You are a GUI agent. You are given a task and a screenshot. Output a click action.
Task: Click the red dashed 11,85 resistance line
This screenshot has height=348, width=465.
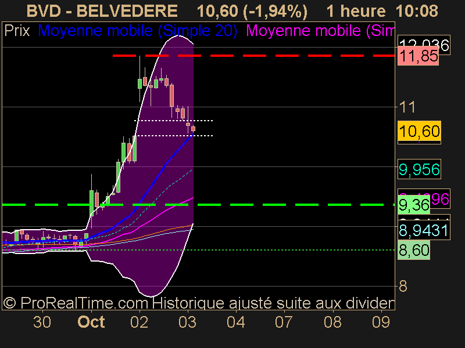[253, 55]
